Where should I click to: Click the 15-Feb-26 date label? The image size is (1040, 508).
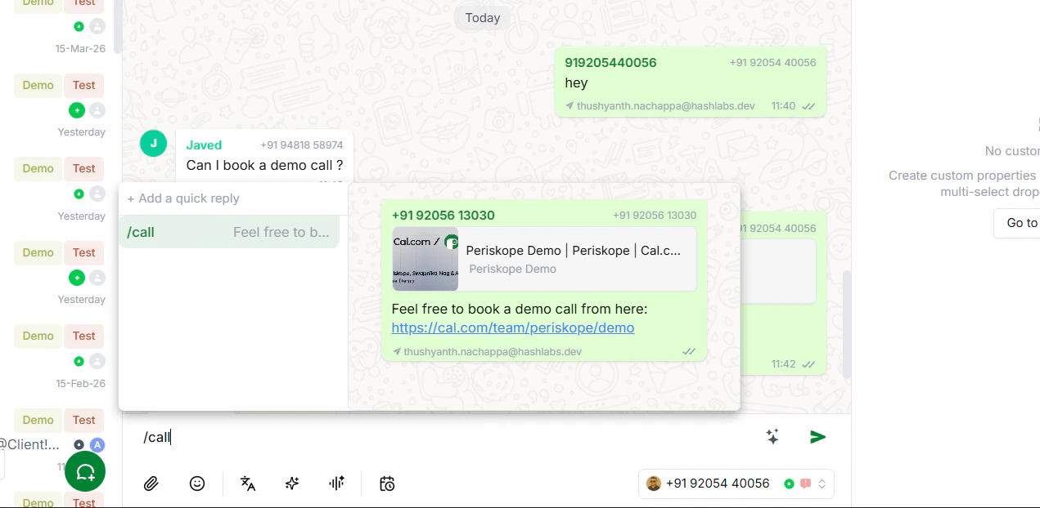[x=80, y=383]
